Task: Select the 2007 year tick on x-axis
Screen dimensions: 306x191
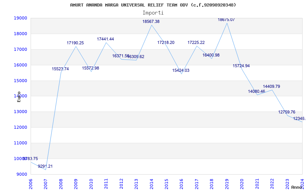Action: (x=46, y=183)
